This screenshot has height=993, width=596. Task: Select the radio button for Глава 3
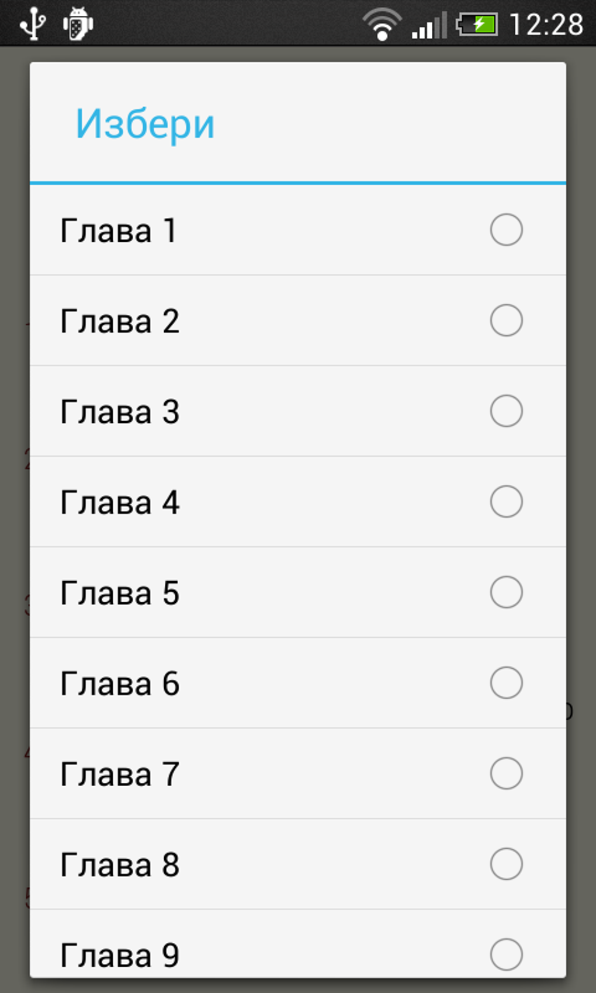[x=506, y=411]
